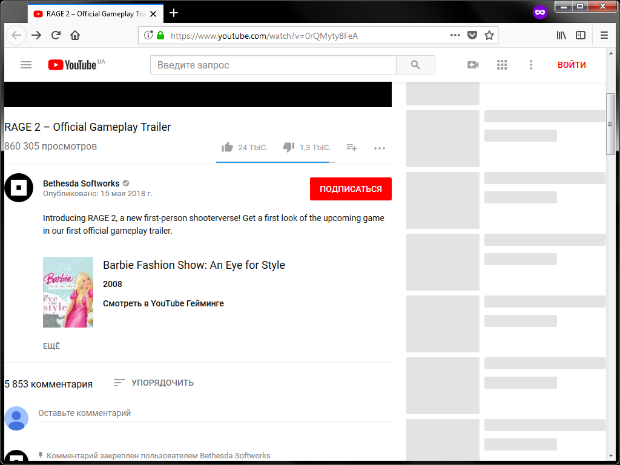
Task: Click the private browsing mask icon
Action: (539, 12)
